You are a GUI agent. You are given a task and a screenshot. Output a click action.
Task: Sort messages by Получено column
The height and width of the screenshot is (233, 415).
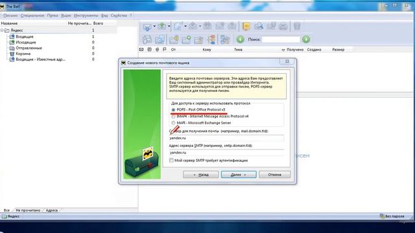(x=295, y=49)
